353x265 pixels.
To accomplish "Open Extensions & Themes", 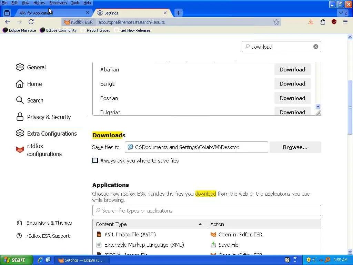I will click(x=44, y=223).
